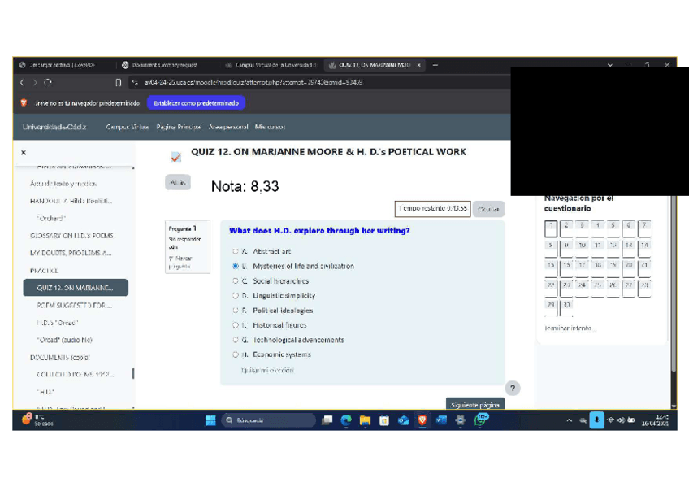Screen dimensions: 689x487
Task: Switch to Brave browser taskbar icon
Action: coord(422,420)
